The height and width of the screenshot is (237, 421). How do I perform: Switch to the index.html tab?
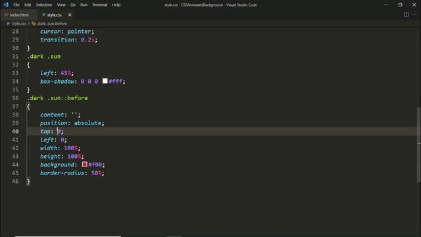(18, 14)
